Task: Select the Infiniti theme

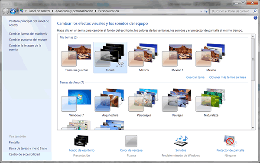Action: coord(110,57)
